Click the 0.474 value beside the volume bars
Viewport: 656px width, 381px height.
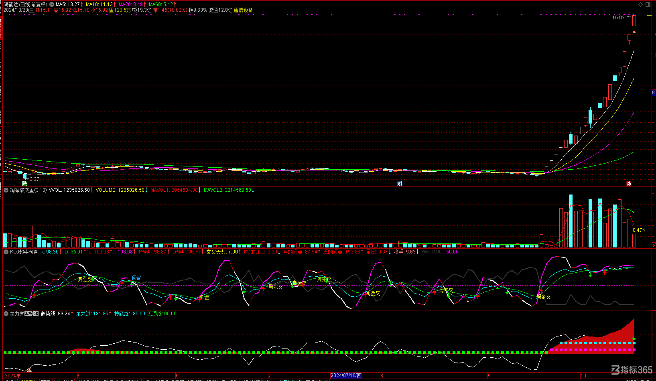coord(639,230)
